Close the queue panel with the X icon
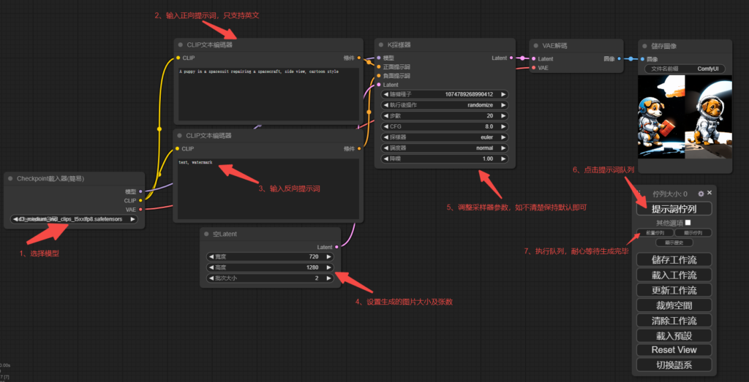Viewport: 749px width, 382px height. pos(710,193)
